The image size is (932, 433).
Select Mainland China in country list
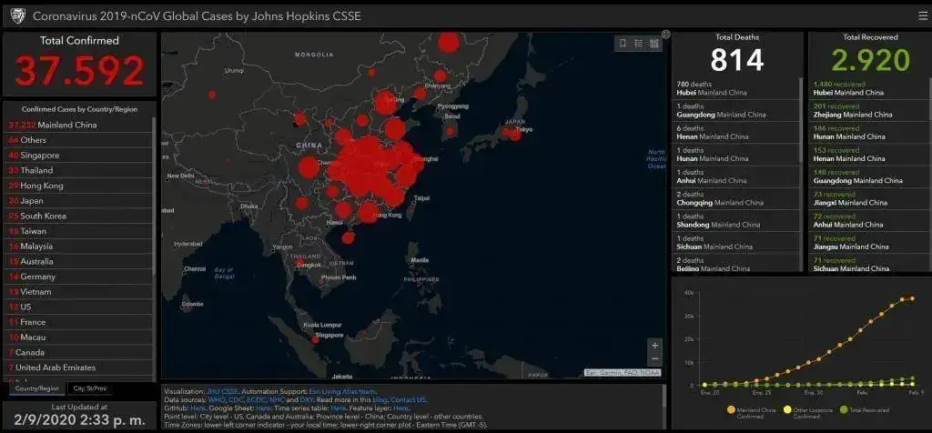click(x=52, y=125)
